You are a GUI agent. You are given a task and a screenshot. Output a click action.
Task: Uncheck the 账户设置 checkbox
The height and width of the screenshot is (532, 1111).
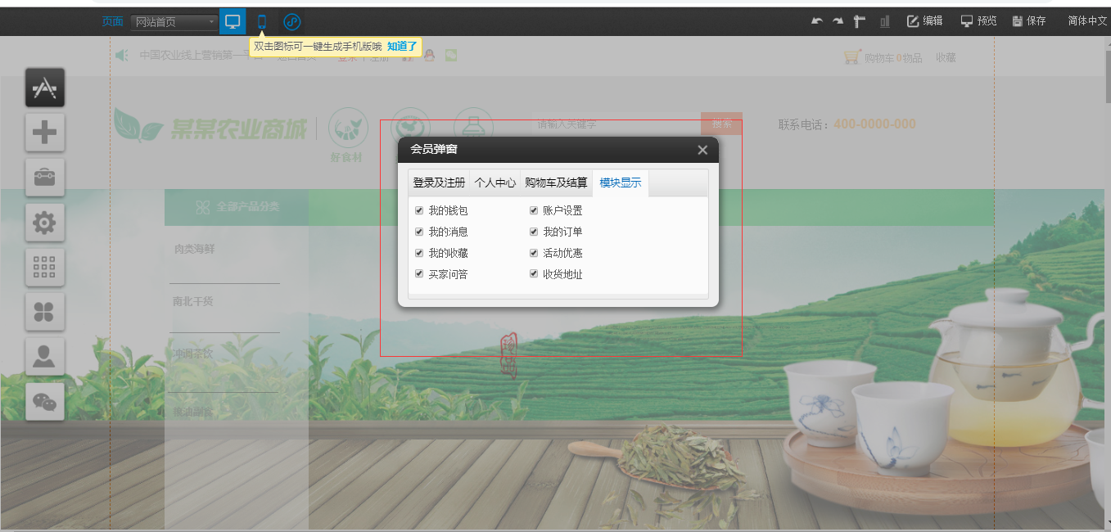coord(534,211)
